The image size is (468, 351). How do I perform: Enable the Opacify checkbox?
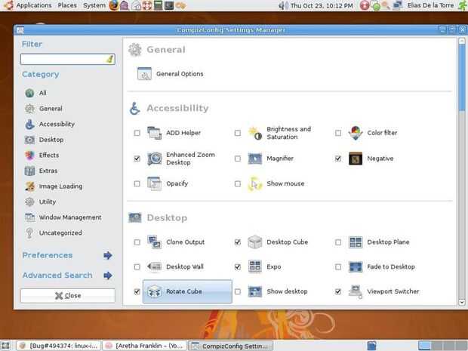[137, 183]
